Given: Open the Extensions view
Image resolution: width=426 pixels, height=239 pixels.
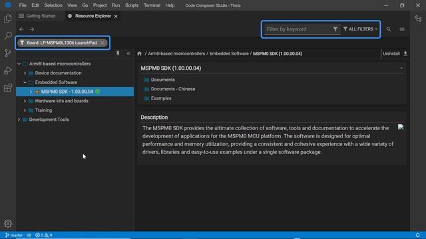Looking at the screenshot, I should pyautogui.click(x=8, y=88).
